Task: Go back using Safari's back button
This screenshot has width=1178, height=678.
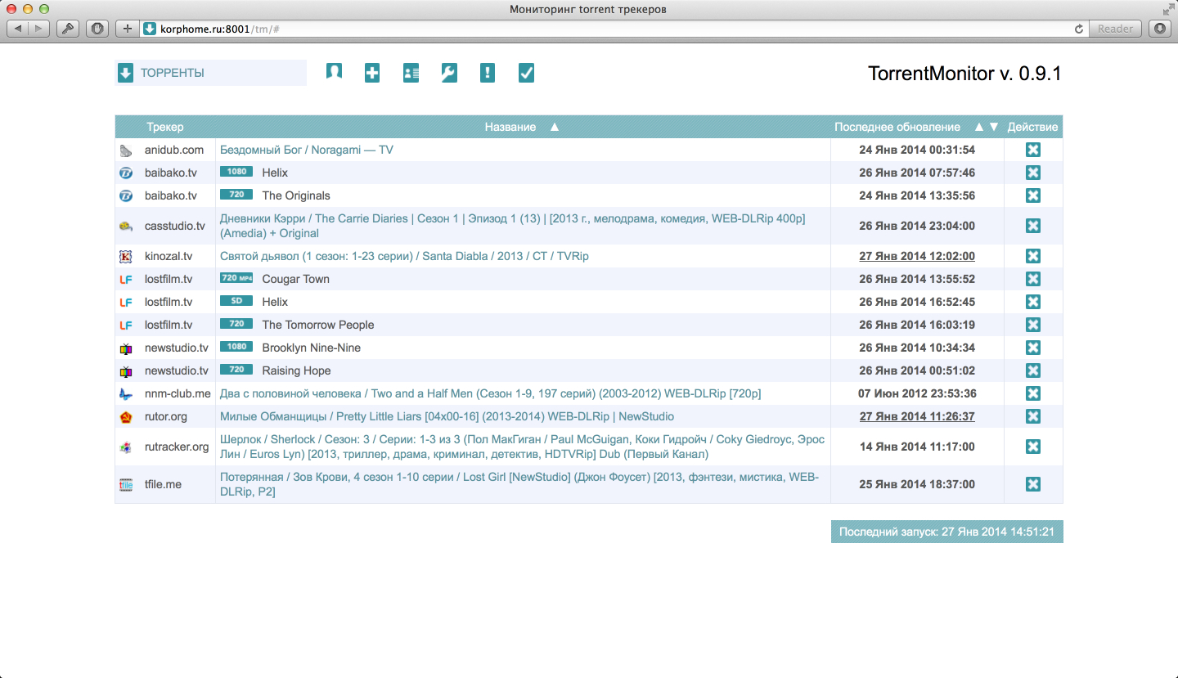Action: pos(18,29)
